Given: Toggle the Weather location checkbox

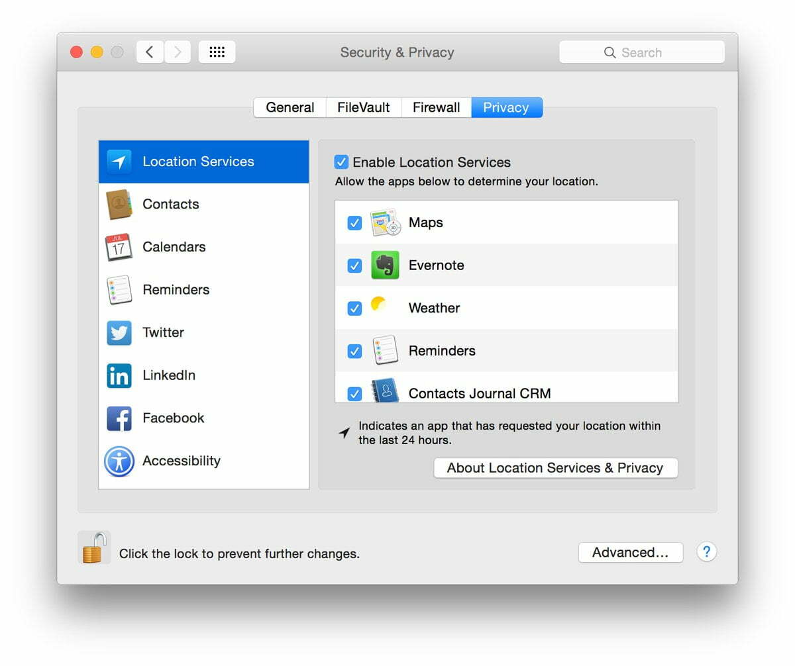Looking at the screenshot, I should pyautogui.click(x=354, y=309).
